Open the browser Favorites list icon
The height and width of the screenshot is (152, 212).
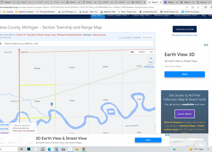[x=206, y=7]
